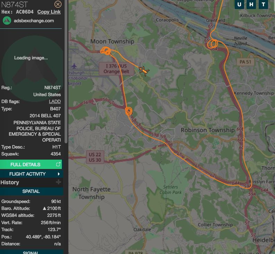The width and height of the screenshot is (275, 254).
Task: Click the Track value 123.7°
Action: [x=54, y=230]
